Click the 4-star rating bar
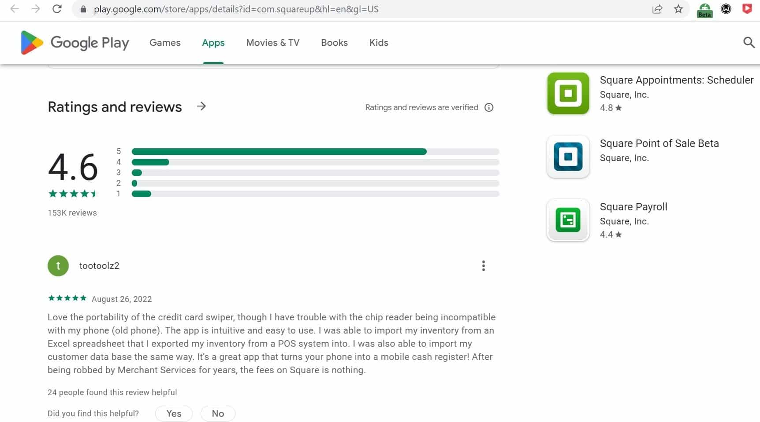The width and height of the screenshot is (760, 422). (x=315, y=162)
